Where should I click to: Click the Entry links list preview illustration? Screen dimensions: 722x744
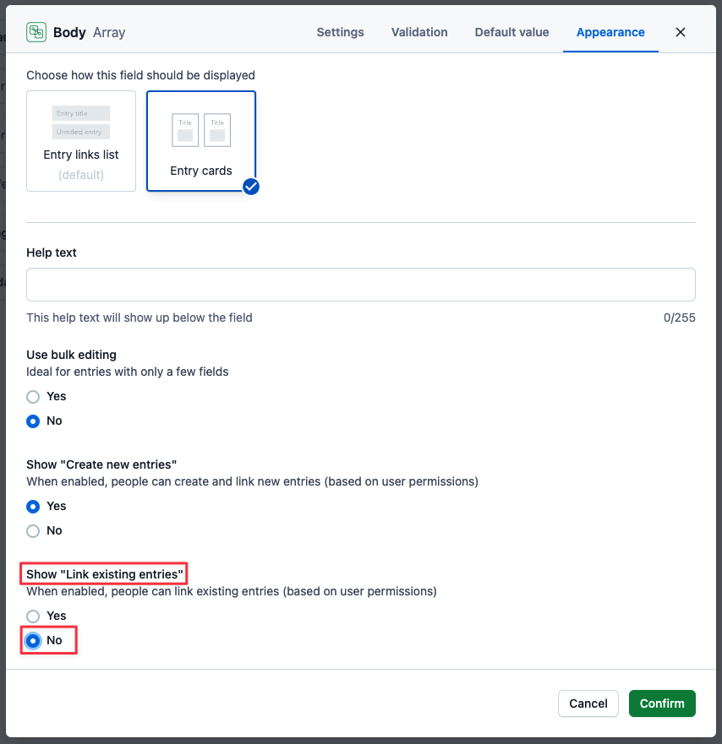(81, 122)
